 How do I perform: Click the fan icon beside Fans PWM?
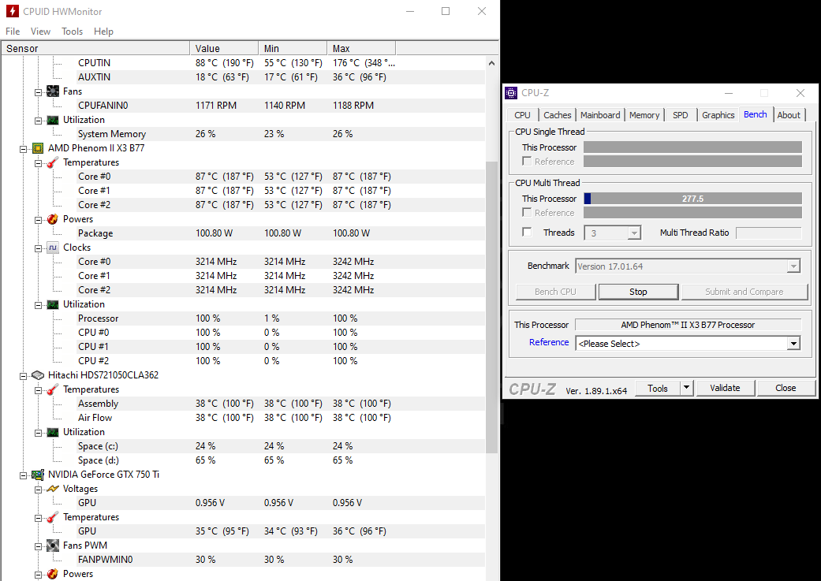click(x=53, y=546)
